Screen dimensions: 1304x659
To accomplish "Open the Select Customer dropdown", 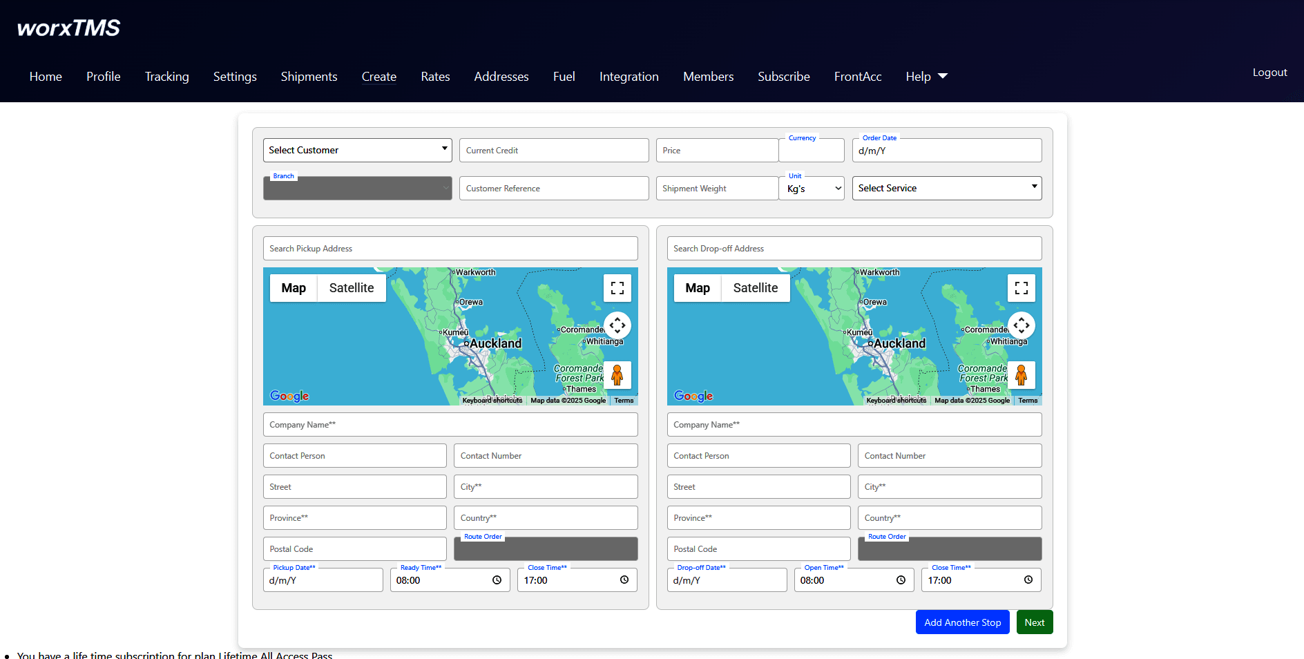I will [357, 150].
